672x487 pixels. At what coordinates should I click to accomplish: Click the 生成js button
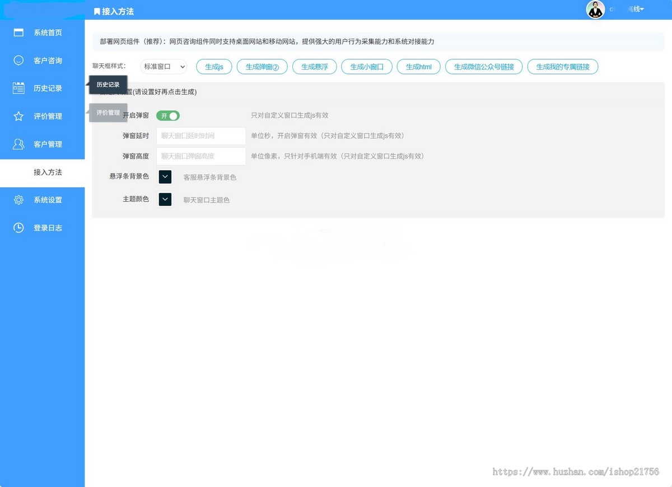pos(214,67)
